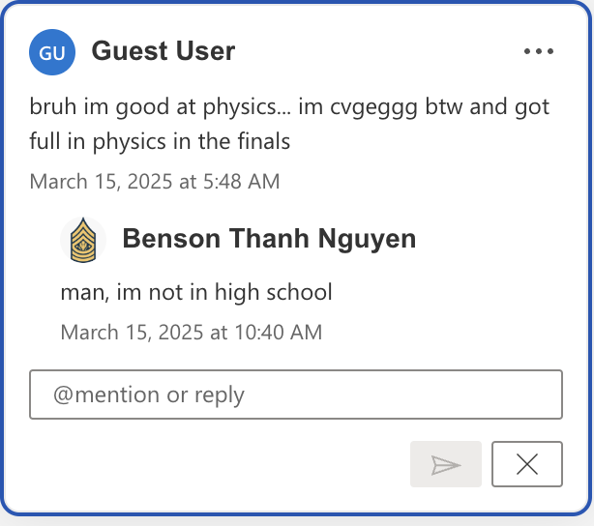594x526 pixels.
Task: Click the line ending 'in the finals'
Action: [x=160, y=141]
